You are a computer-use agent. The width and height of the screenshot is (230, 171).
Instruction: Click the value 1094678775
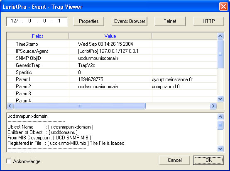tap(91, 79)
